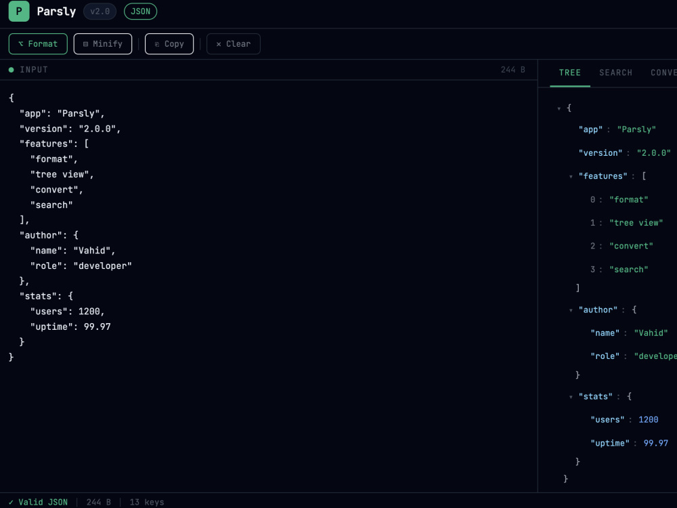Screen dimensions: 677x508
Task: Place cursor on input line "version": "2.0.0"
Action: click(70, 129)
